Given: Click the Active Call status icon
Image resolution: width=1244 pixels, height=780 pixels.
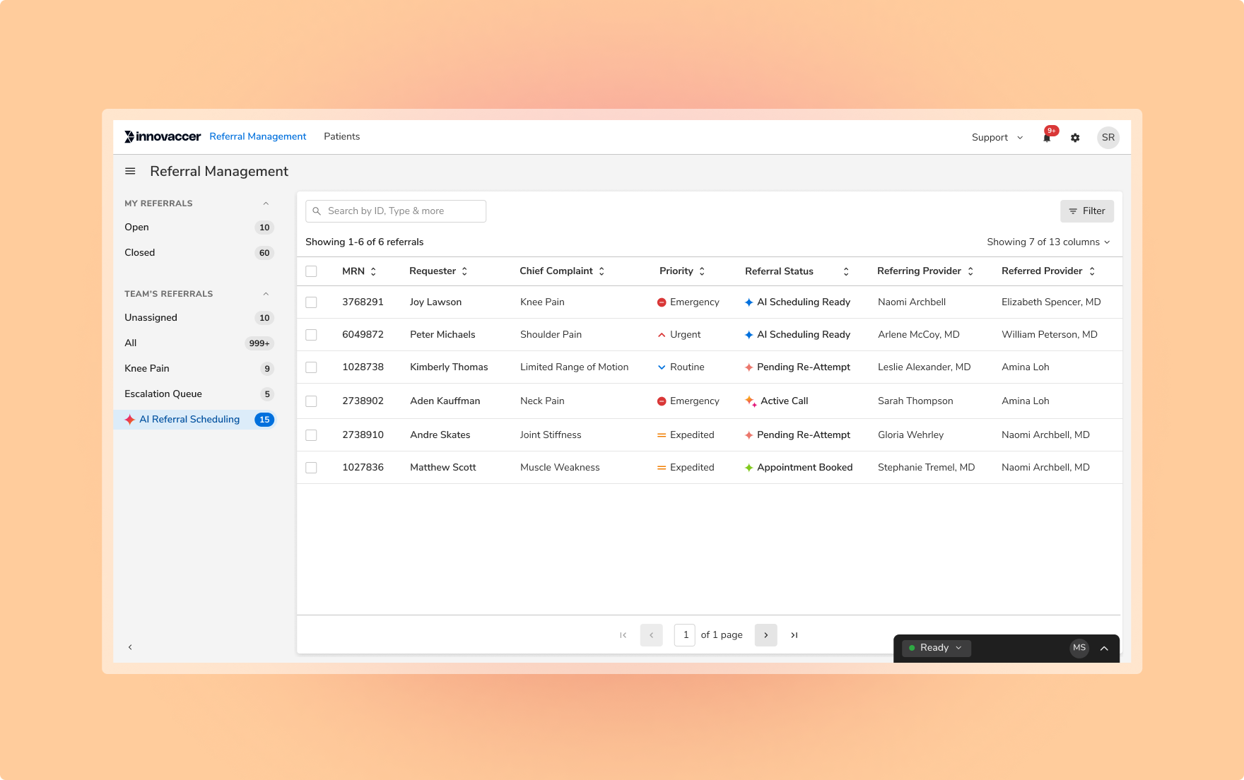Looking at the screenshot, I should click(750, 401).
